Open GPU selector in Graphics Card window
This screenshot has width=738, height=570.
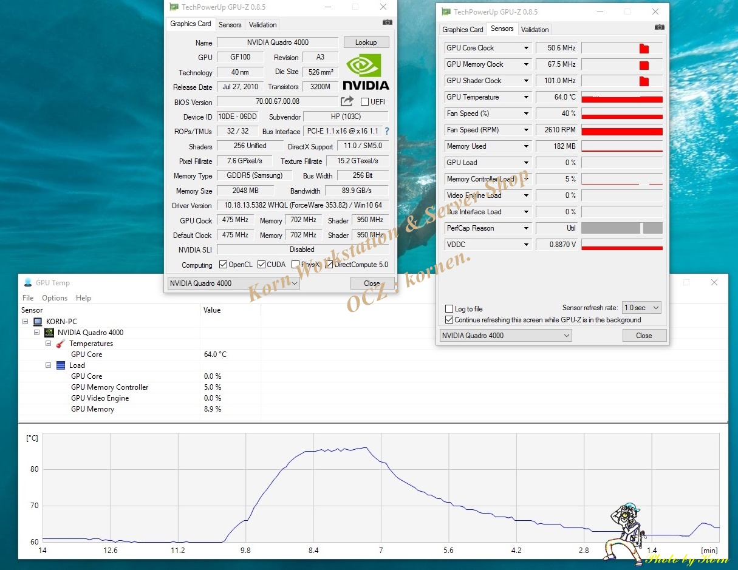pos(233,283)
